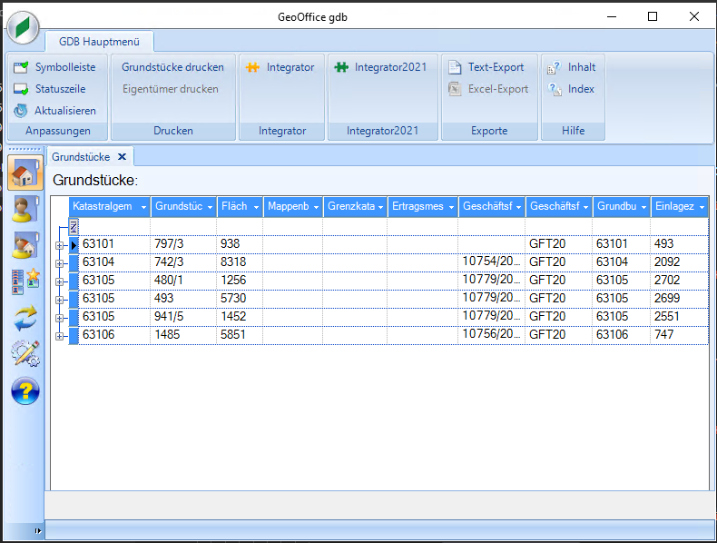
Task: Open the Einlagez column filter dropdown
Action: point(702,207)
